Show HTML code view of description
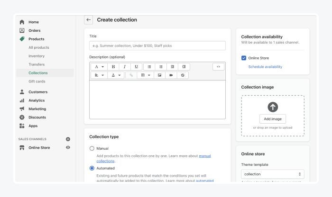 click(218, 67)
